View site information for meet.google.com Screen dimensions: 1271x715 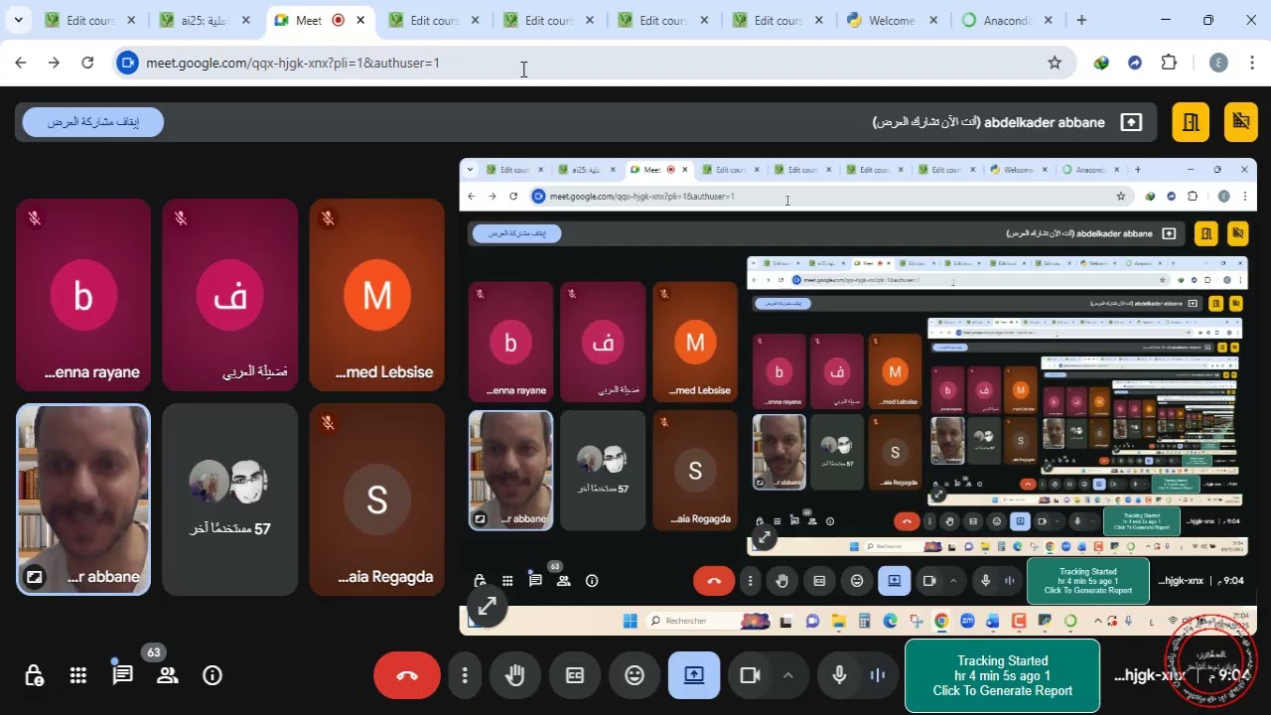(127, 63)
